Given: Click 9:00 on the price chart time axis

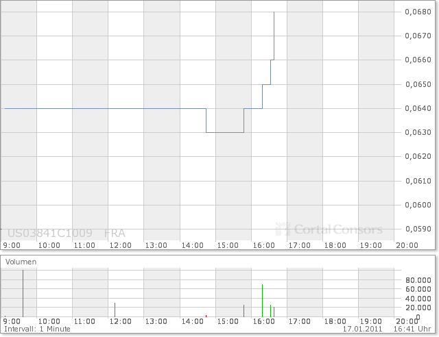Looking at the screenshot, I should tap(12, 245).
